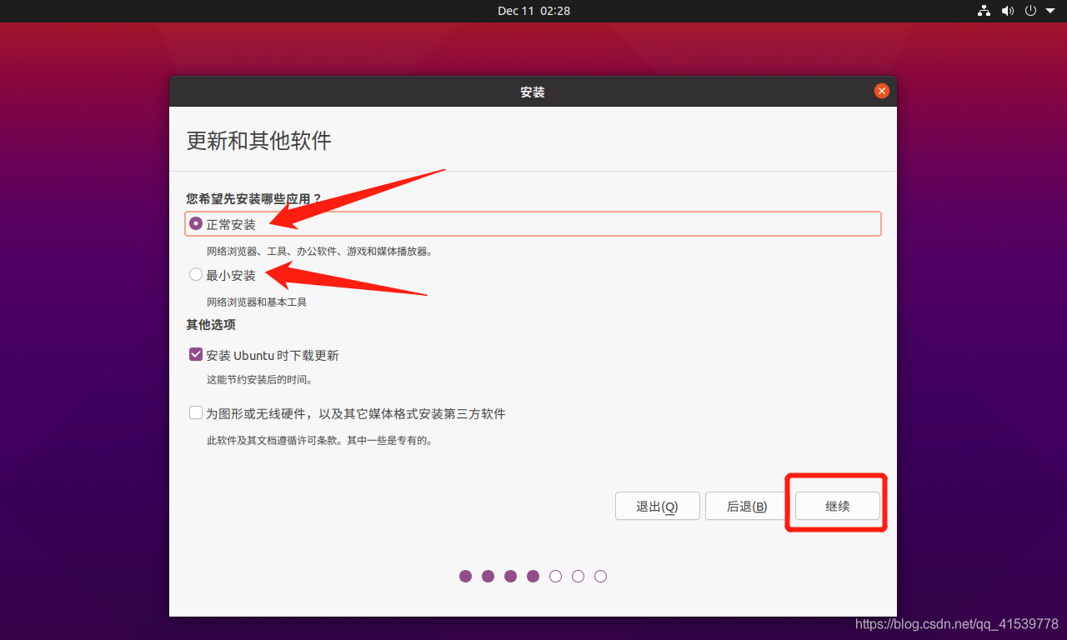Select the 最小安装 radio button
Image resolution: width=1067 pixels, height=640 pixels.
click(x=195, y=274)
